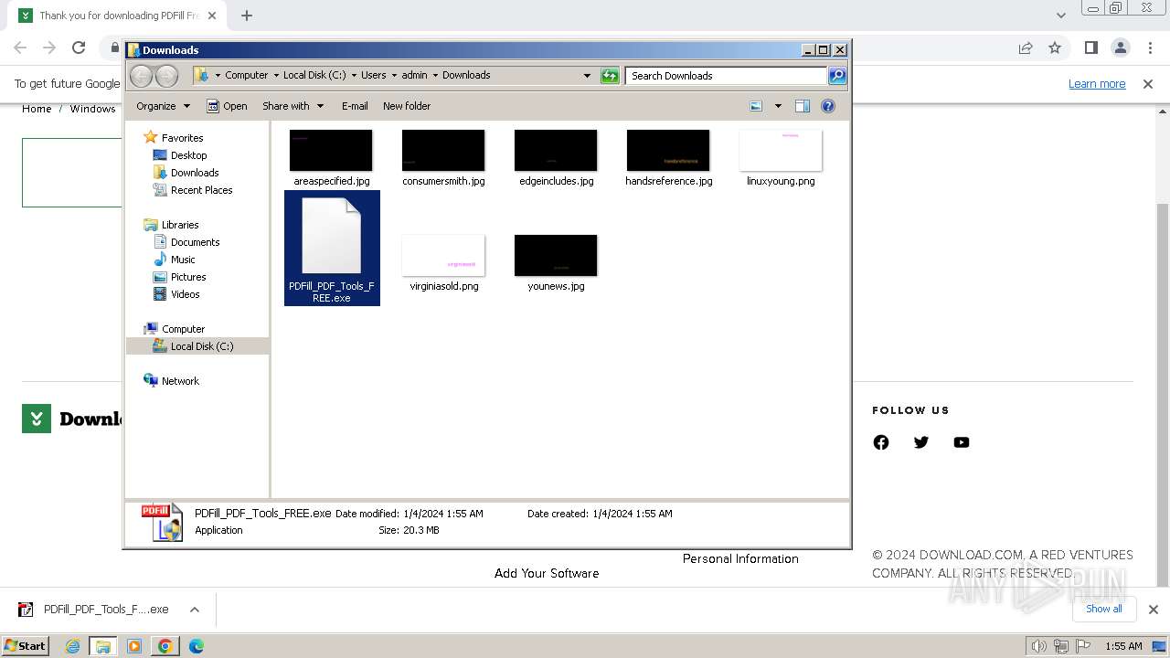1170x658 pixels.
Task: Expand the PDFill download item options
Action: coord(194,610)
